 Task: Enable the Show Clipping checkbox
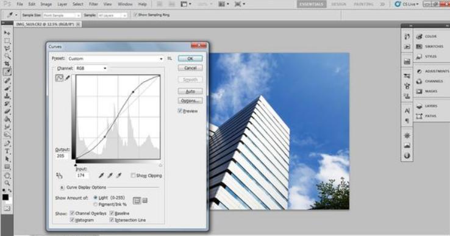click(133, 176)
